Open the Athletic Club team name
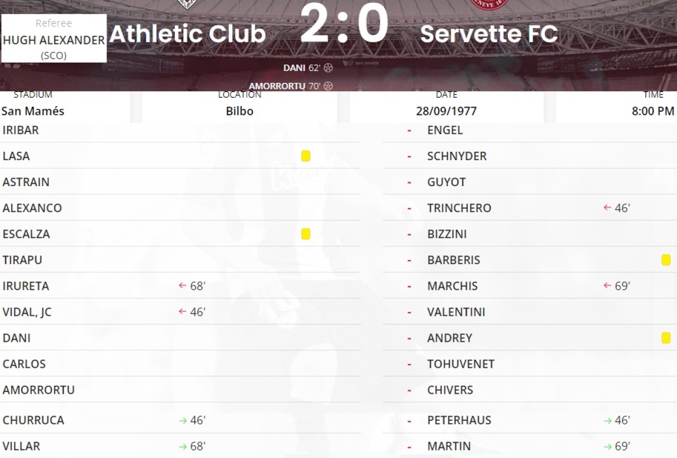Screen dimensions: 677x458 tap(187, 34)
